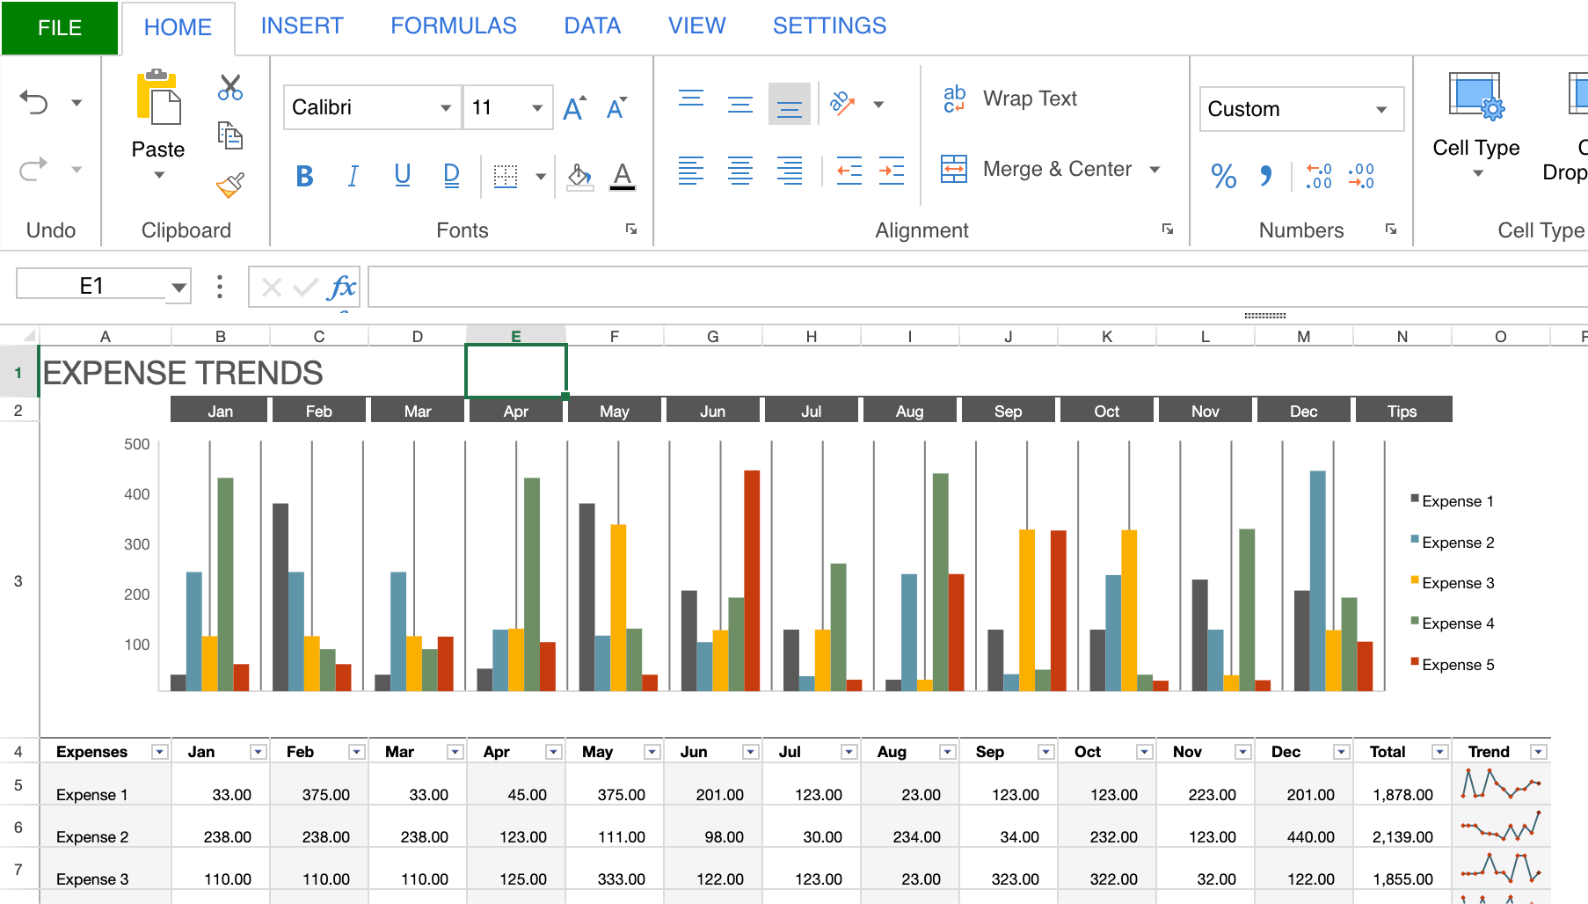Toggle Italic text style
This screenshot has height=904, width=1588.
tap(353, 177)
